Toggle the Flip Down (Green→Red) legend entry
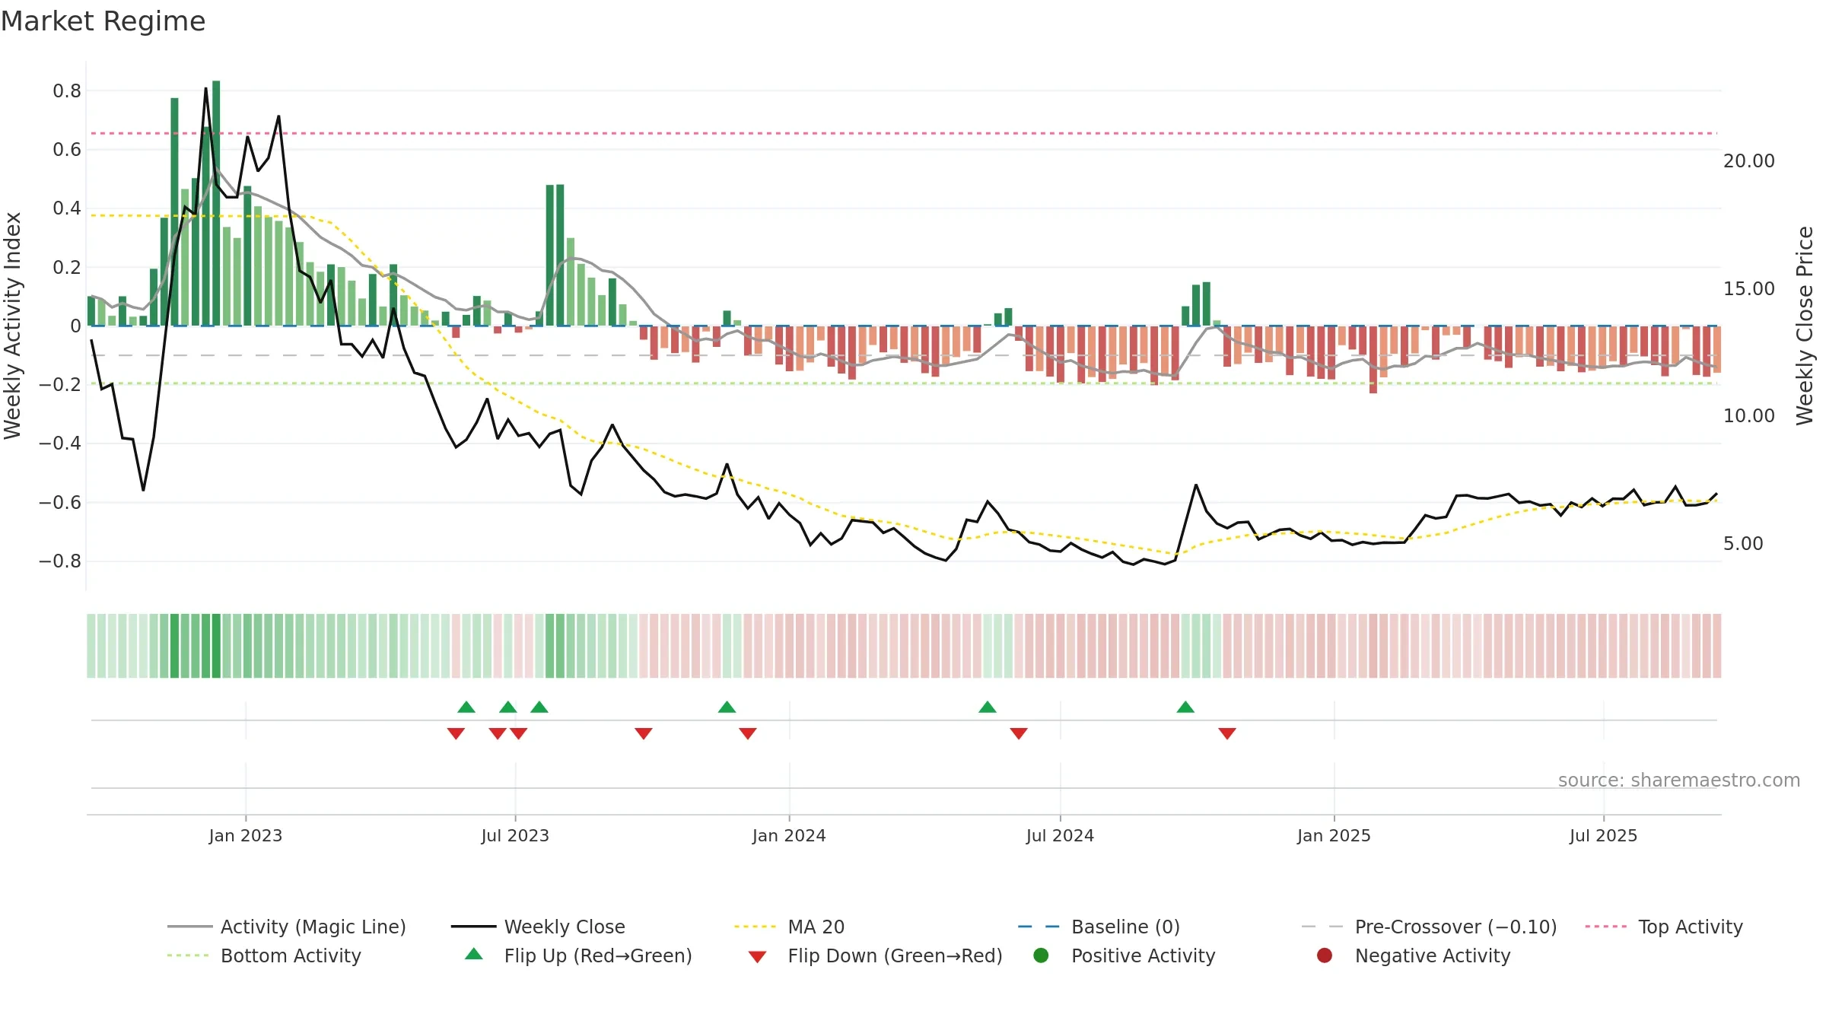This screenshot has width=1826, height=1027. 875,955
